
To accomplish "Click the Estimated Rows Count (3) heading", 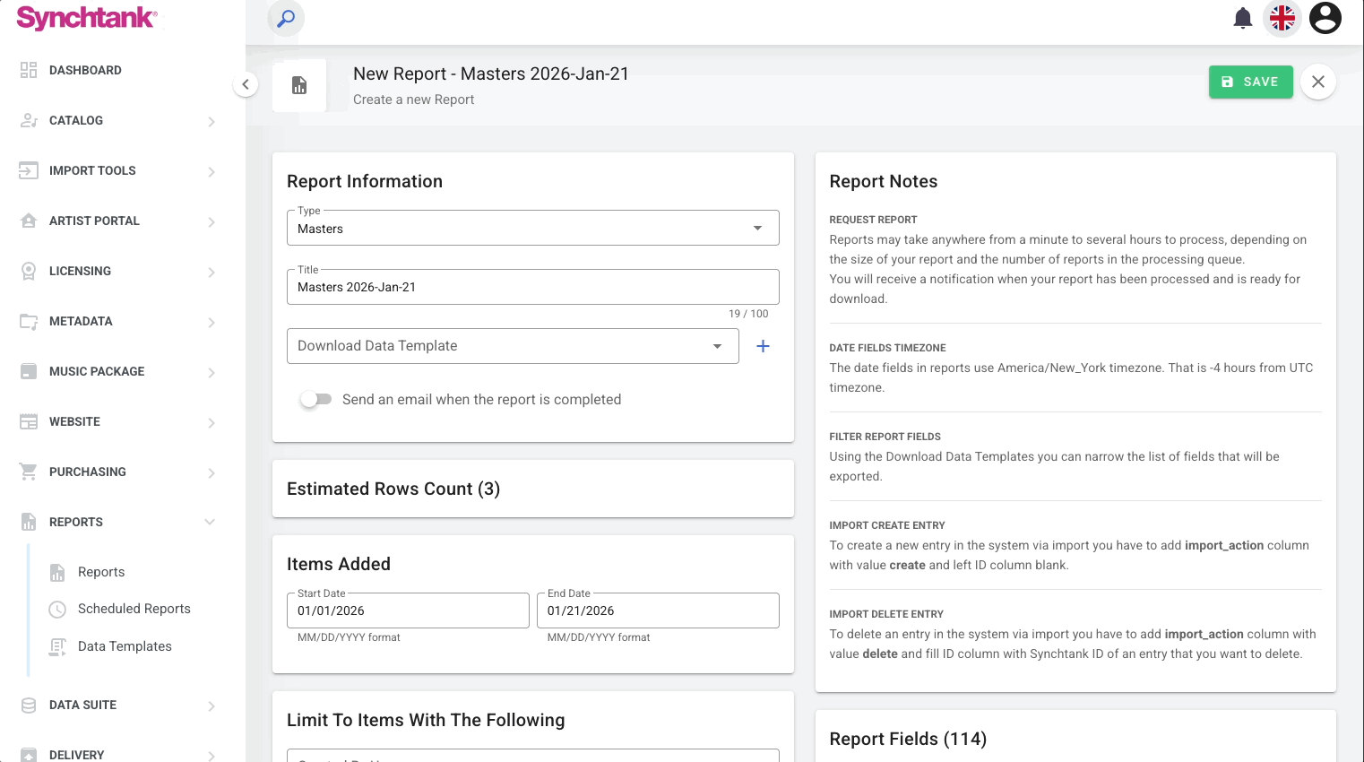I will [393, 489].
